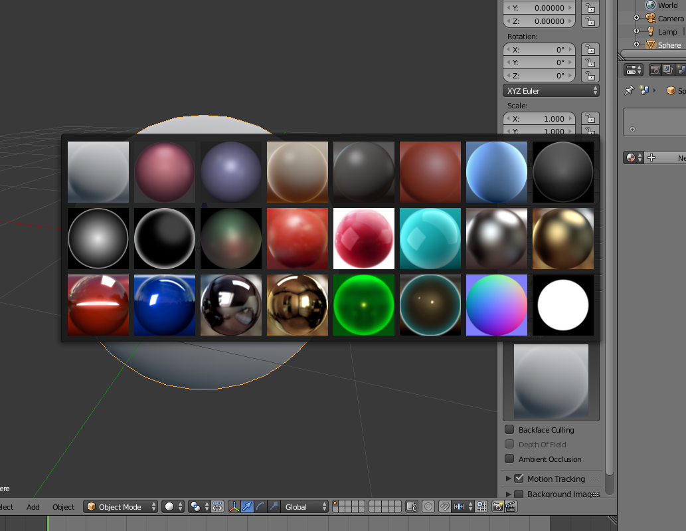Pick the flat white circle matcap
Image resolution: width=686 pixels, height=531 pixels.
click(x=563, y=304)
